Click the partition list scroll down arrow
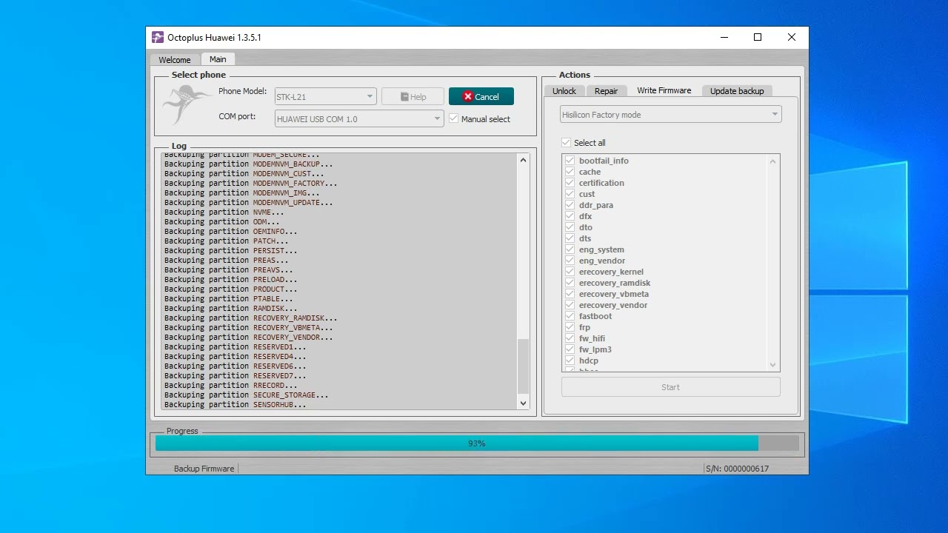Screen dimensions: 948x533 pyautogui.click(x=773, y=364)
